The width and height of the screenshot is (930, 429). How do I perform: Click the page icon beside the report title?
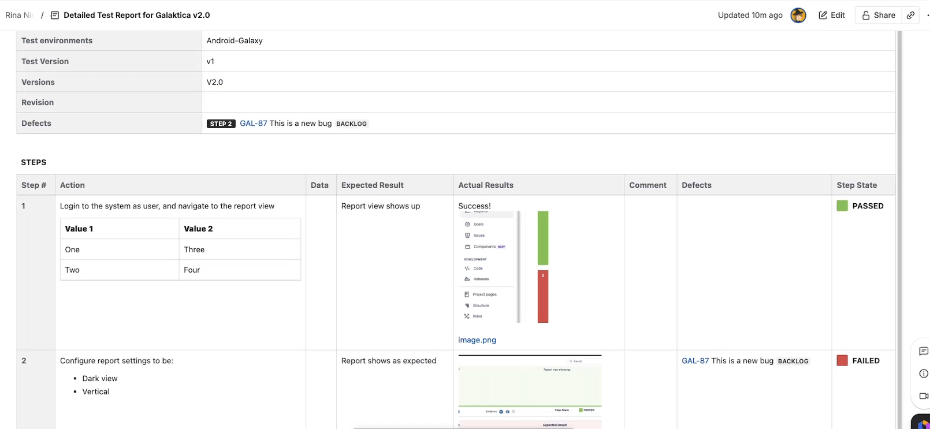tap(55, 16)
